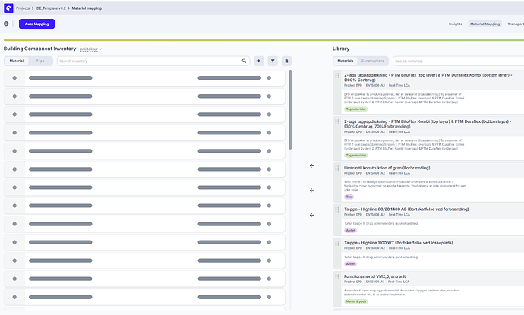Click the middle left-pointing assign arrow
524x315 pixels.
[x=312, y=191]
